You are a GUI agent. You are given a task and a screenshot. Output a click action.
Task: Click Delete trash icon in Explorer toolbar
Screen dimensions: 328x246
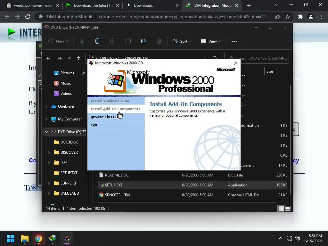tap(159, 41)
